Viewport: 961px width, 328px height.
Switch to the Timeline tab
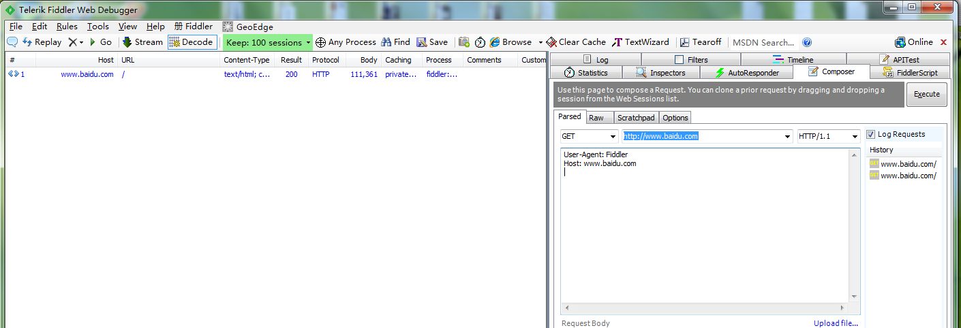(793, 59)
